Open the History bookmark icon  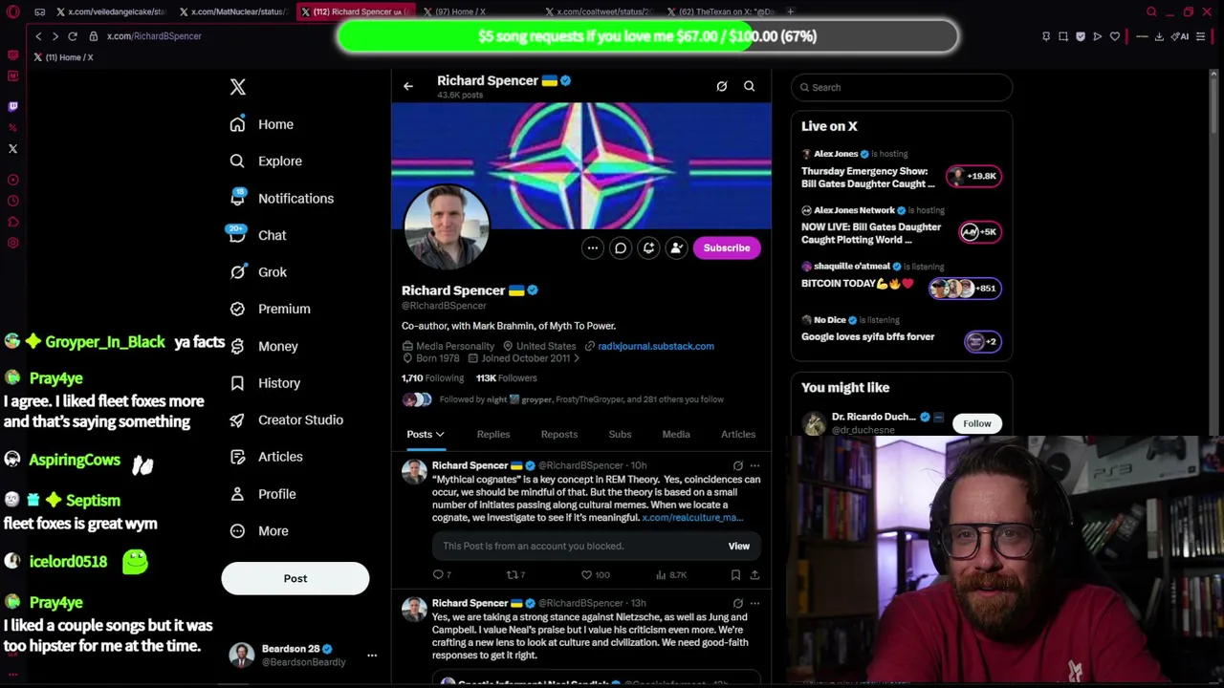coord(237,383)
